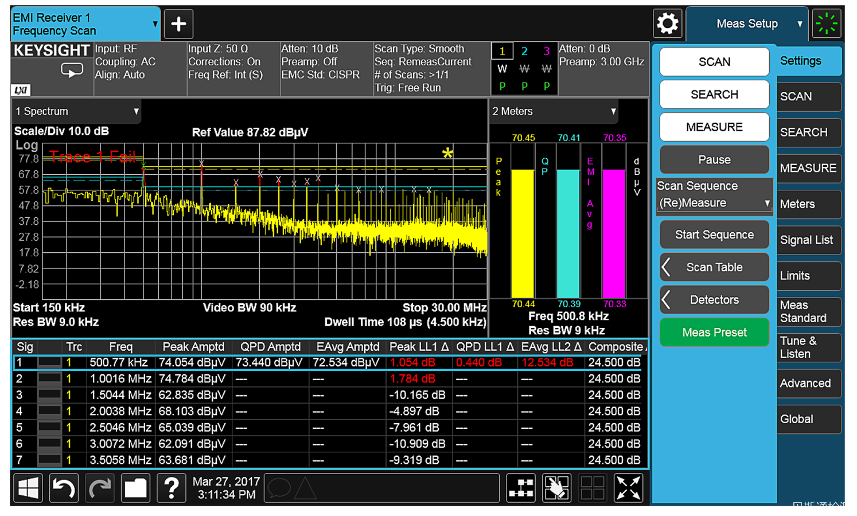Select trace 1 in the trace indicator
The image size is (857, 516).
502,52
